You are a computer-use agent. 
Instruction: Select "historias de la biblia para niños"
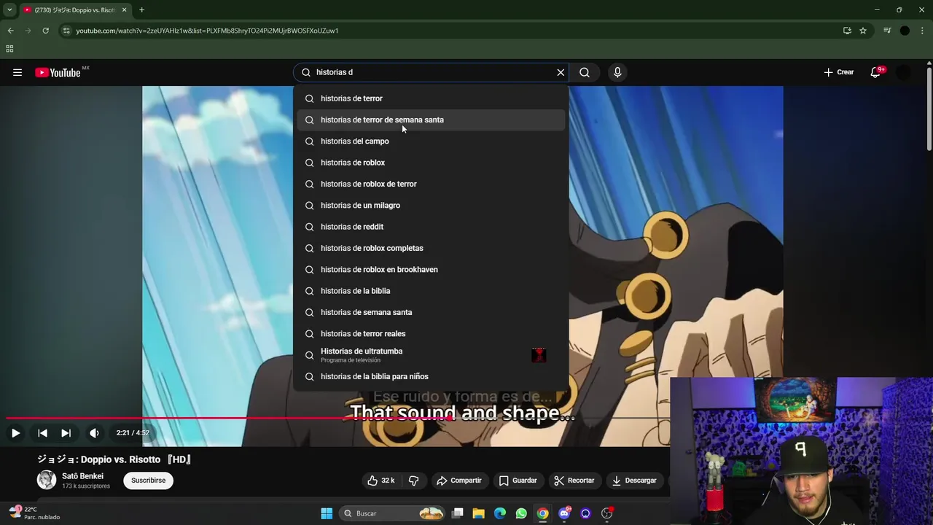(x=431, y=376)
